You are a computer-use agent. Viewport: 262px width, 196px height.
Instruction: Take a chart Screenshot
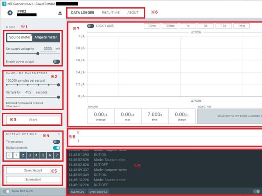33,180
